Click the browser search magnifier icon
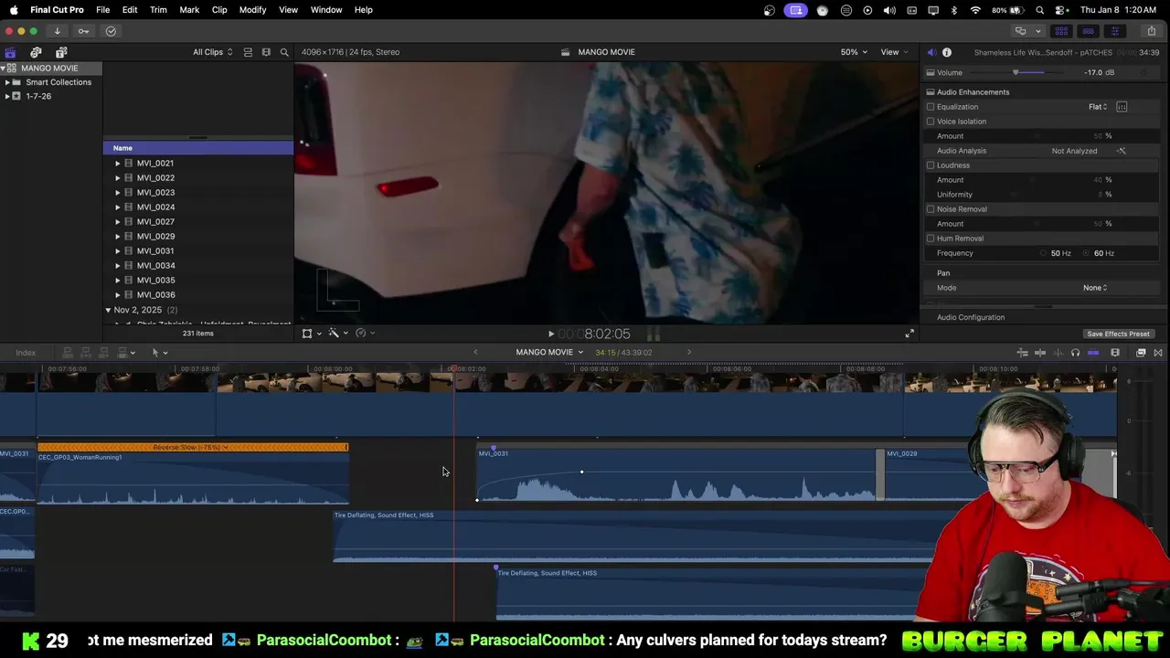The image size is (1170, 658). 284,52
